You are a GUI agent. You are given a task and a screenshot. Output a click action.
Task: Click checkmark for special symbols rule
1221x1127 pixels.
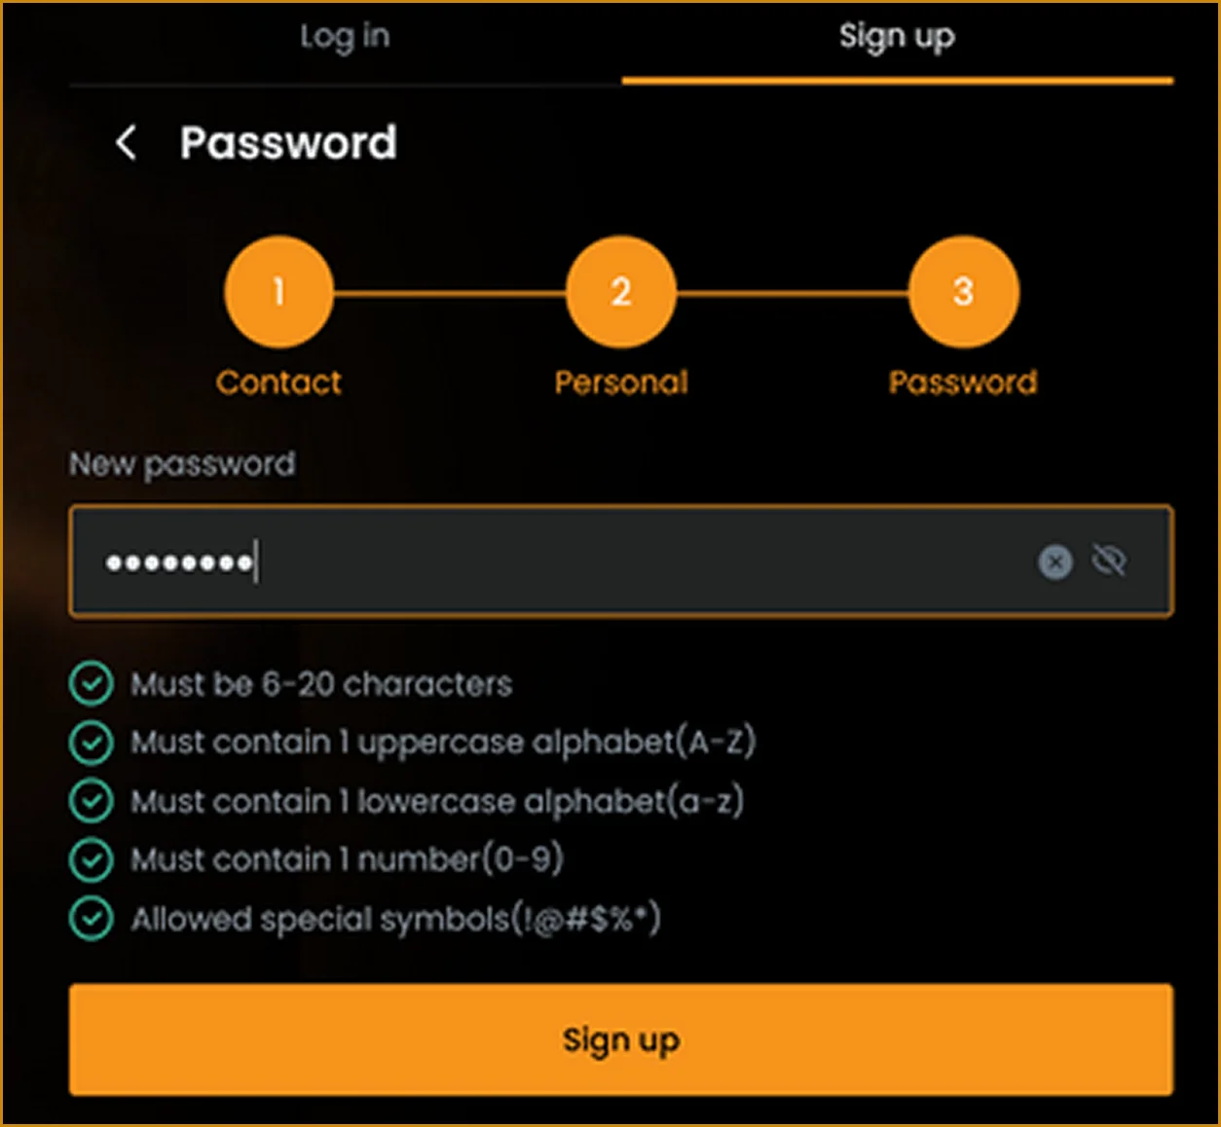click(x=92, y=919)
